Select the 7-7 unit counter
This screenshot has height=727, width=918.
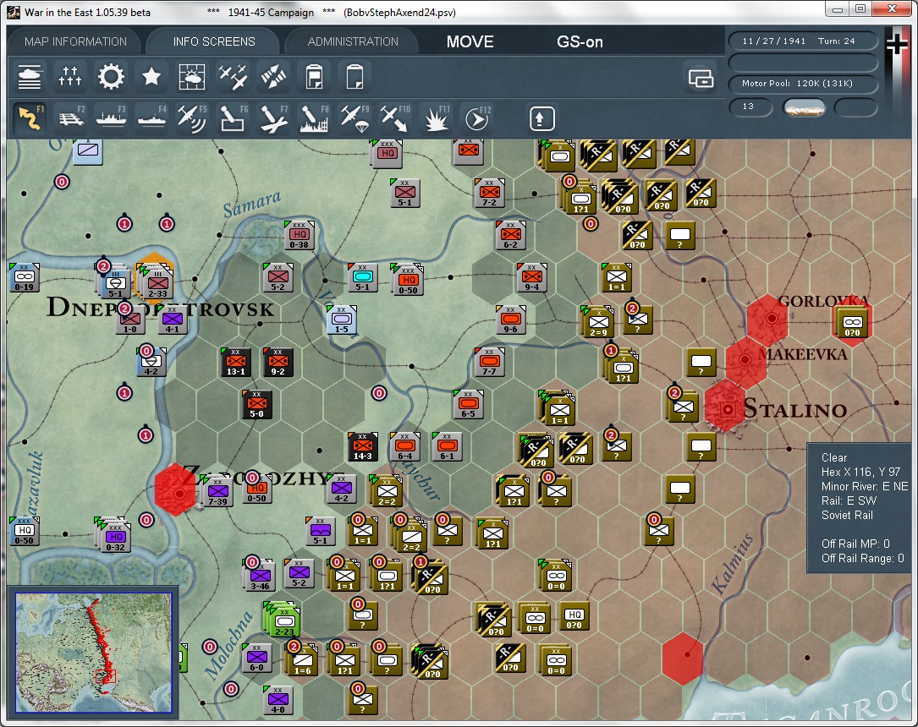coord(489,362)
